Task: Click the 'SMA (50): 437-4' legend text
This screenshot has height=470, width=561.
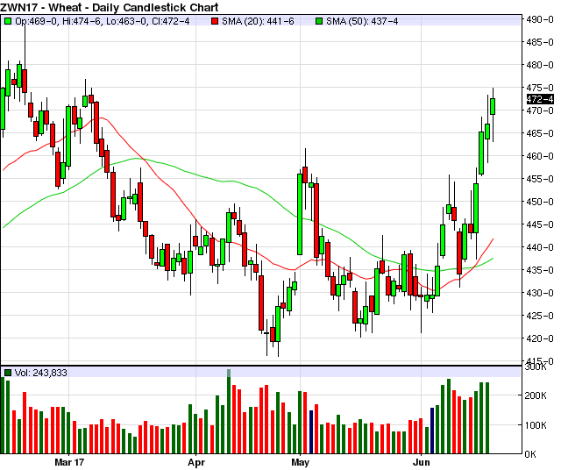Action: tap(362, 21)
